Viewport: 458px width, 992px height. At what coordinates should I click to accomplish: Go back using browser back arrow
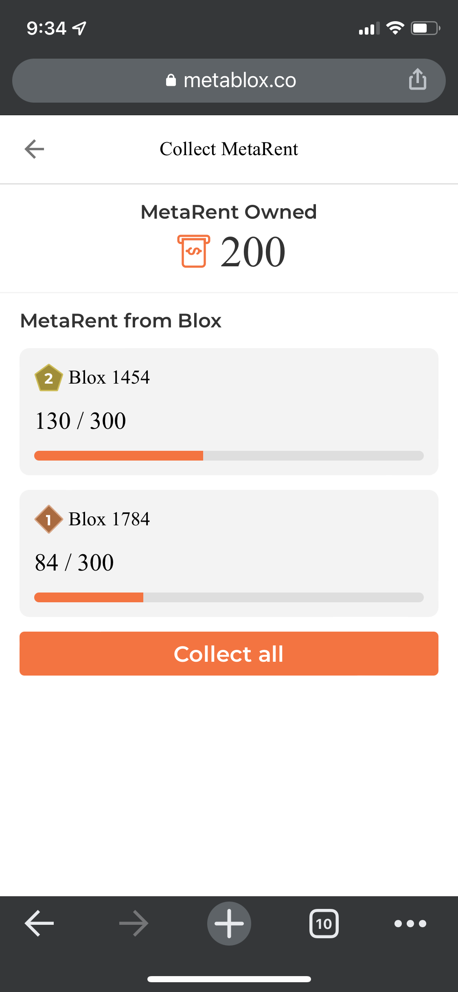(x=39, y=923)
